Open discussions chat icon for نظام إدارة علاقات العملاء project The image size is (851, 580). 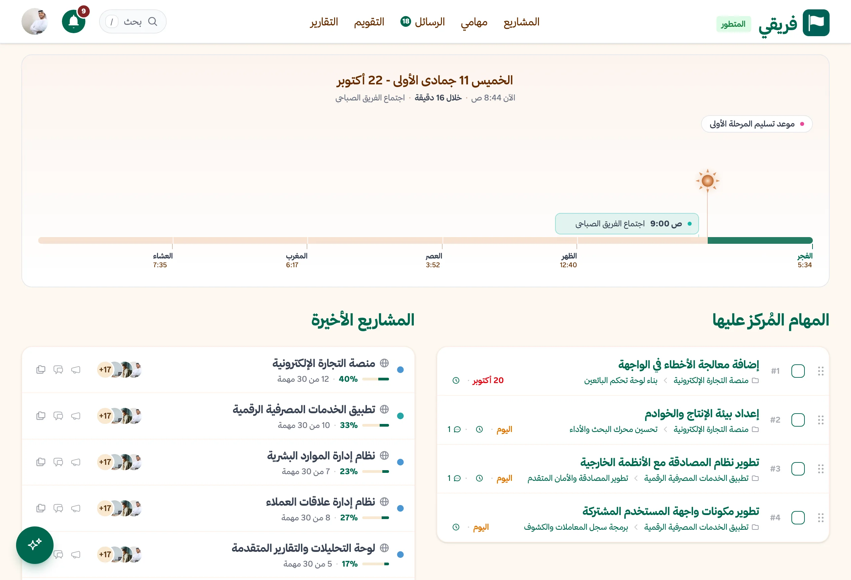point(58,508)
